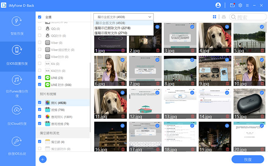
Task: Open the user account profile icon
Action: [x=218, y=5]
